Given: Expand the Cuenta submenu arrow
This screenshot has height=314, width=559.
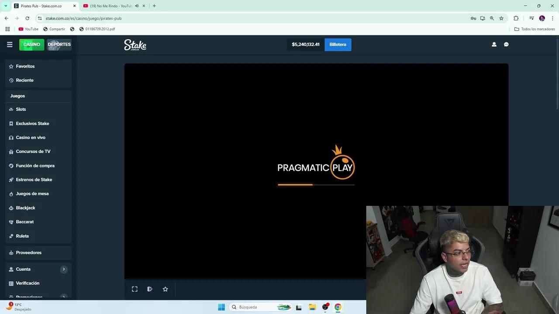Looking at the screenshot, I should [64, 269].
